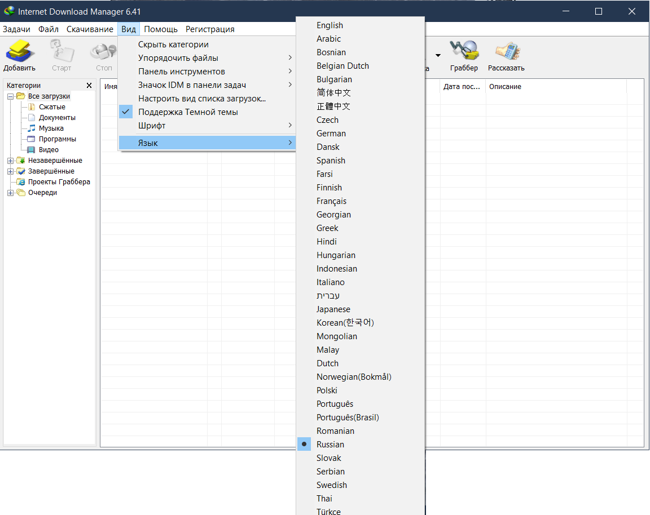Open the Регистрация menu
The height and width of the screenshot is (515, 650).
click(x=210, y=29)
